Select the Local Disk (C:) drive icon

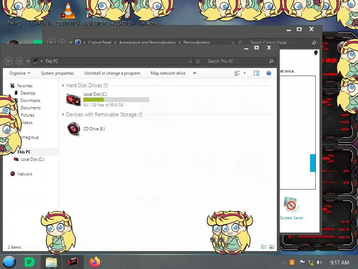tap(73, 100)
